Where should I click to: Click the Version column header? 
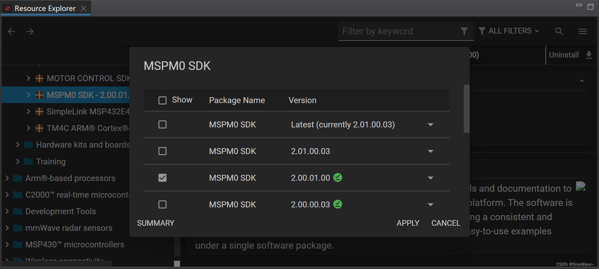point(302,100)
